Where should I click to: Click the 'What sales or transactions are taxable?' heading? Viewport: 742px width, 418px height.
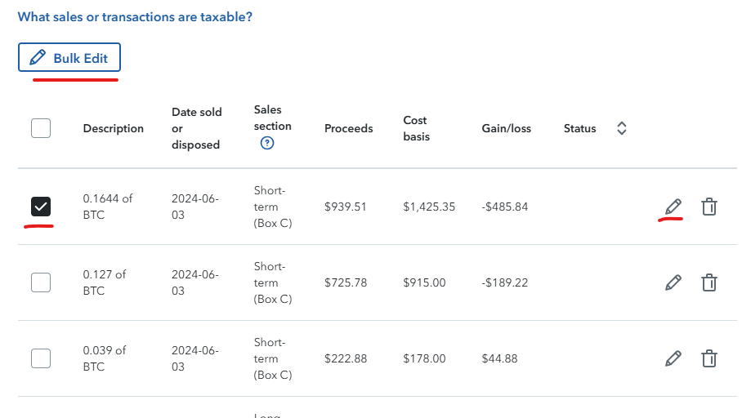click(135, 16)
